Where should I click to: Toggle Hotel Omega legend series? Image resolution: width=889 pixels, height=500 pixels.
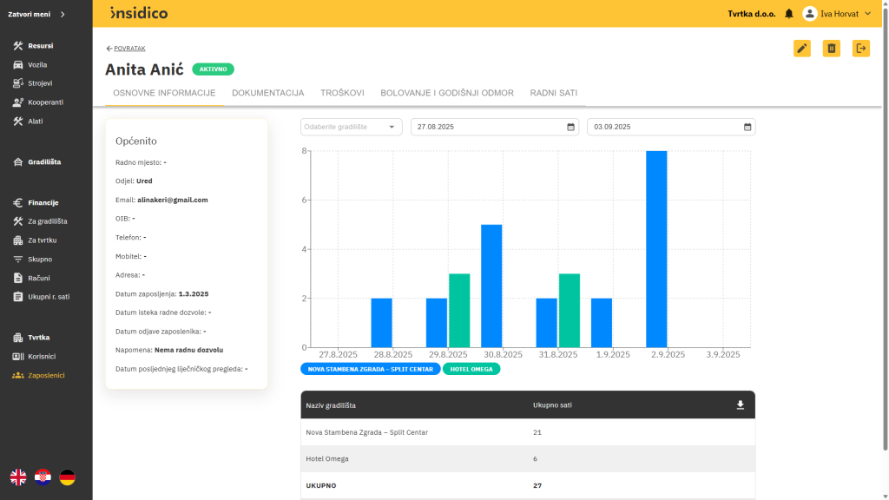click(x=471, y=369)
